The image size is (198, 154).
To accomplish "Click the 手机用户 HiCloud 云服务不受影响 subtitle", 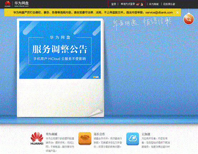I will 60,59.
